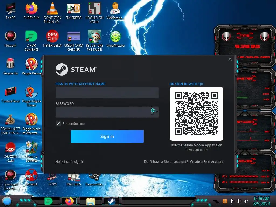
Task: Open the UKRAINE radiation icon
Action: (x=31, y=177)
